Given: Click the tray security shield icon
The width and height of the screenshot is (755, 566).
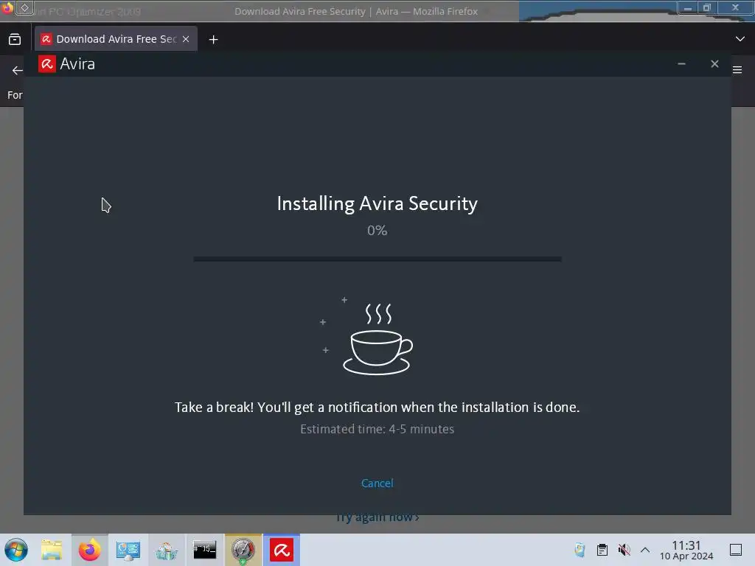Looking at the screenshot, I should pyautogui.click(x=580, y=550).
